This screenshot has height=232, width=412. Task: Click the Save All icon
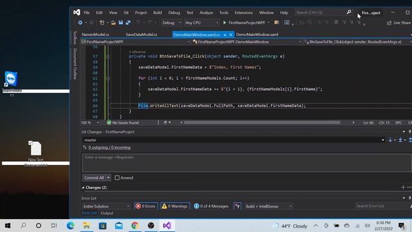click(128, 23)
